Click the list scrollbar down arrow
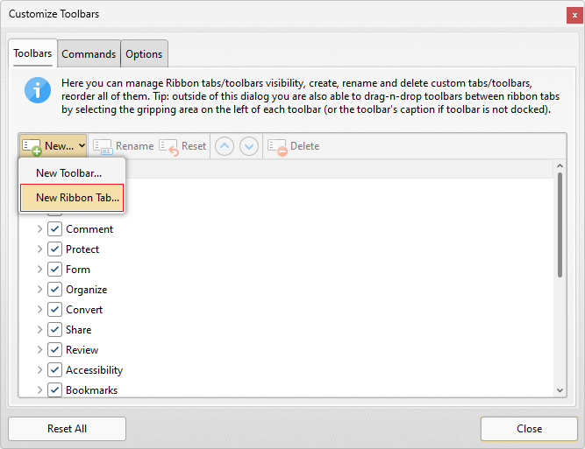Image resolution: width=585 pixels, height=449 pixels. tap(560, 390)
